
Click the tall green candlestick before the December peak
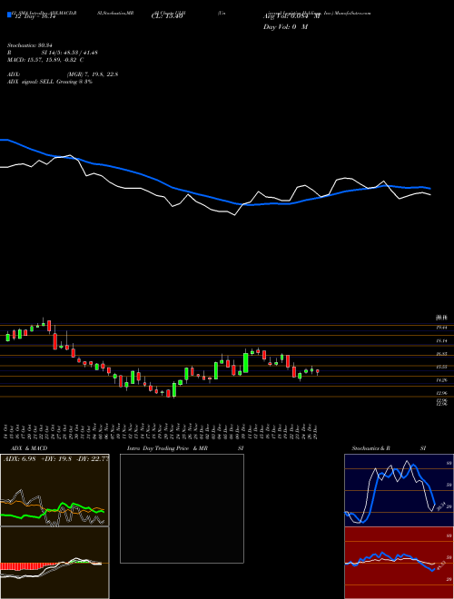[x=246, y=363]
